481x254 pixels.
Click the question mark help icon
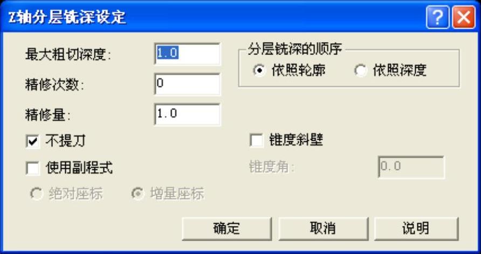click(437, 18)
